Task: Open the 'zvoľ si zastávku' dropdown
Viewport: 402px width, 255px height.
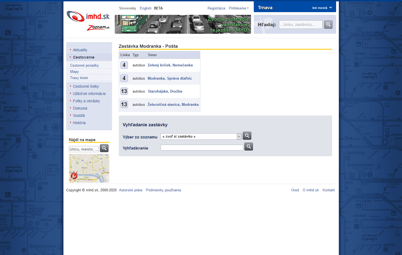Action: point(201,137)
